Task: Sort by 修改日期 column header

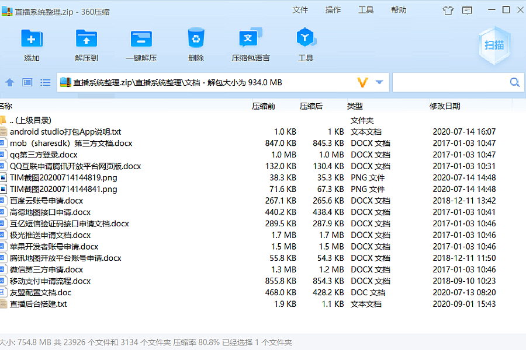Action: 445,106
